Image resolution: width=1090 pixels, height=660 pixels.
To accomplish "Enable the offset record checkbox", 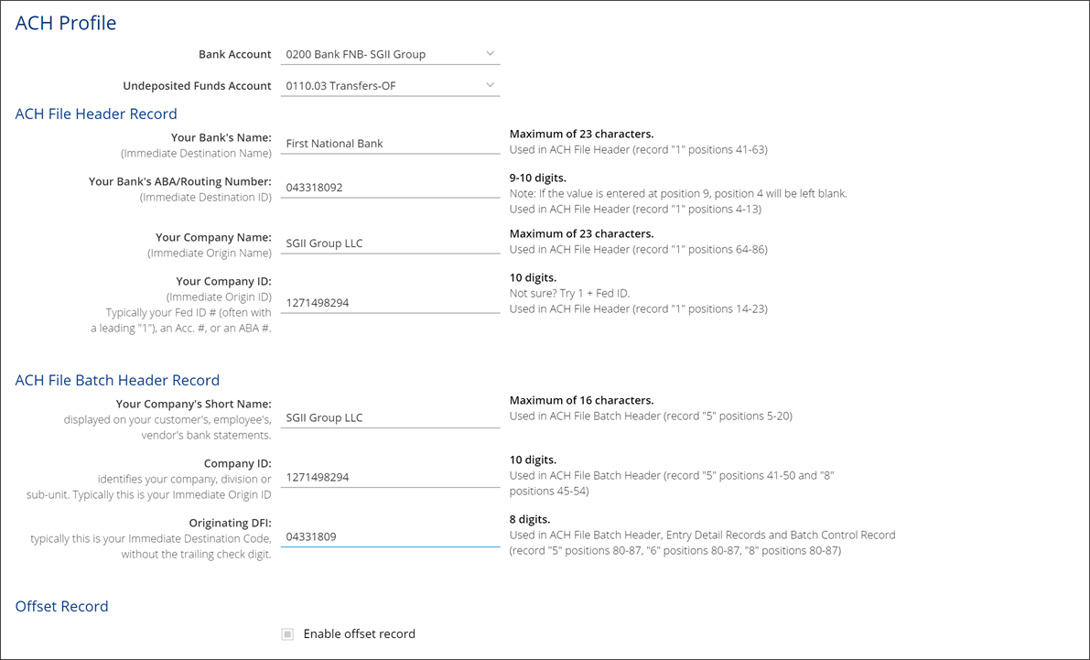I will 287,633.
